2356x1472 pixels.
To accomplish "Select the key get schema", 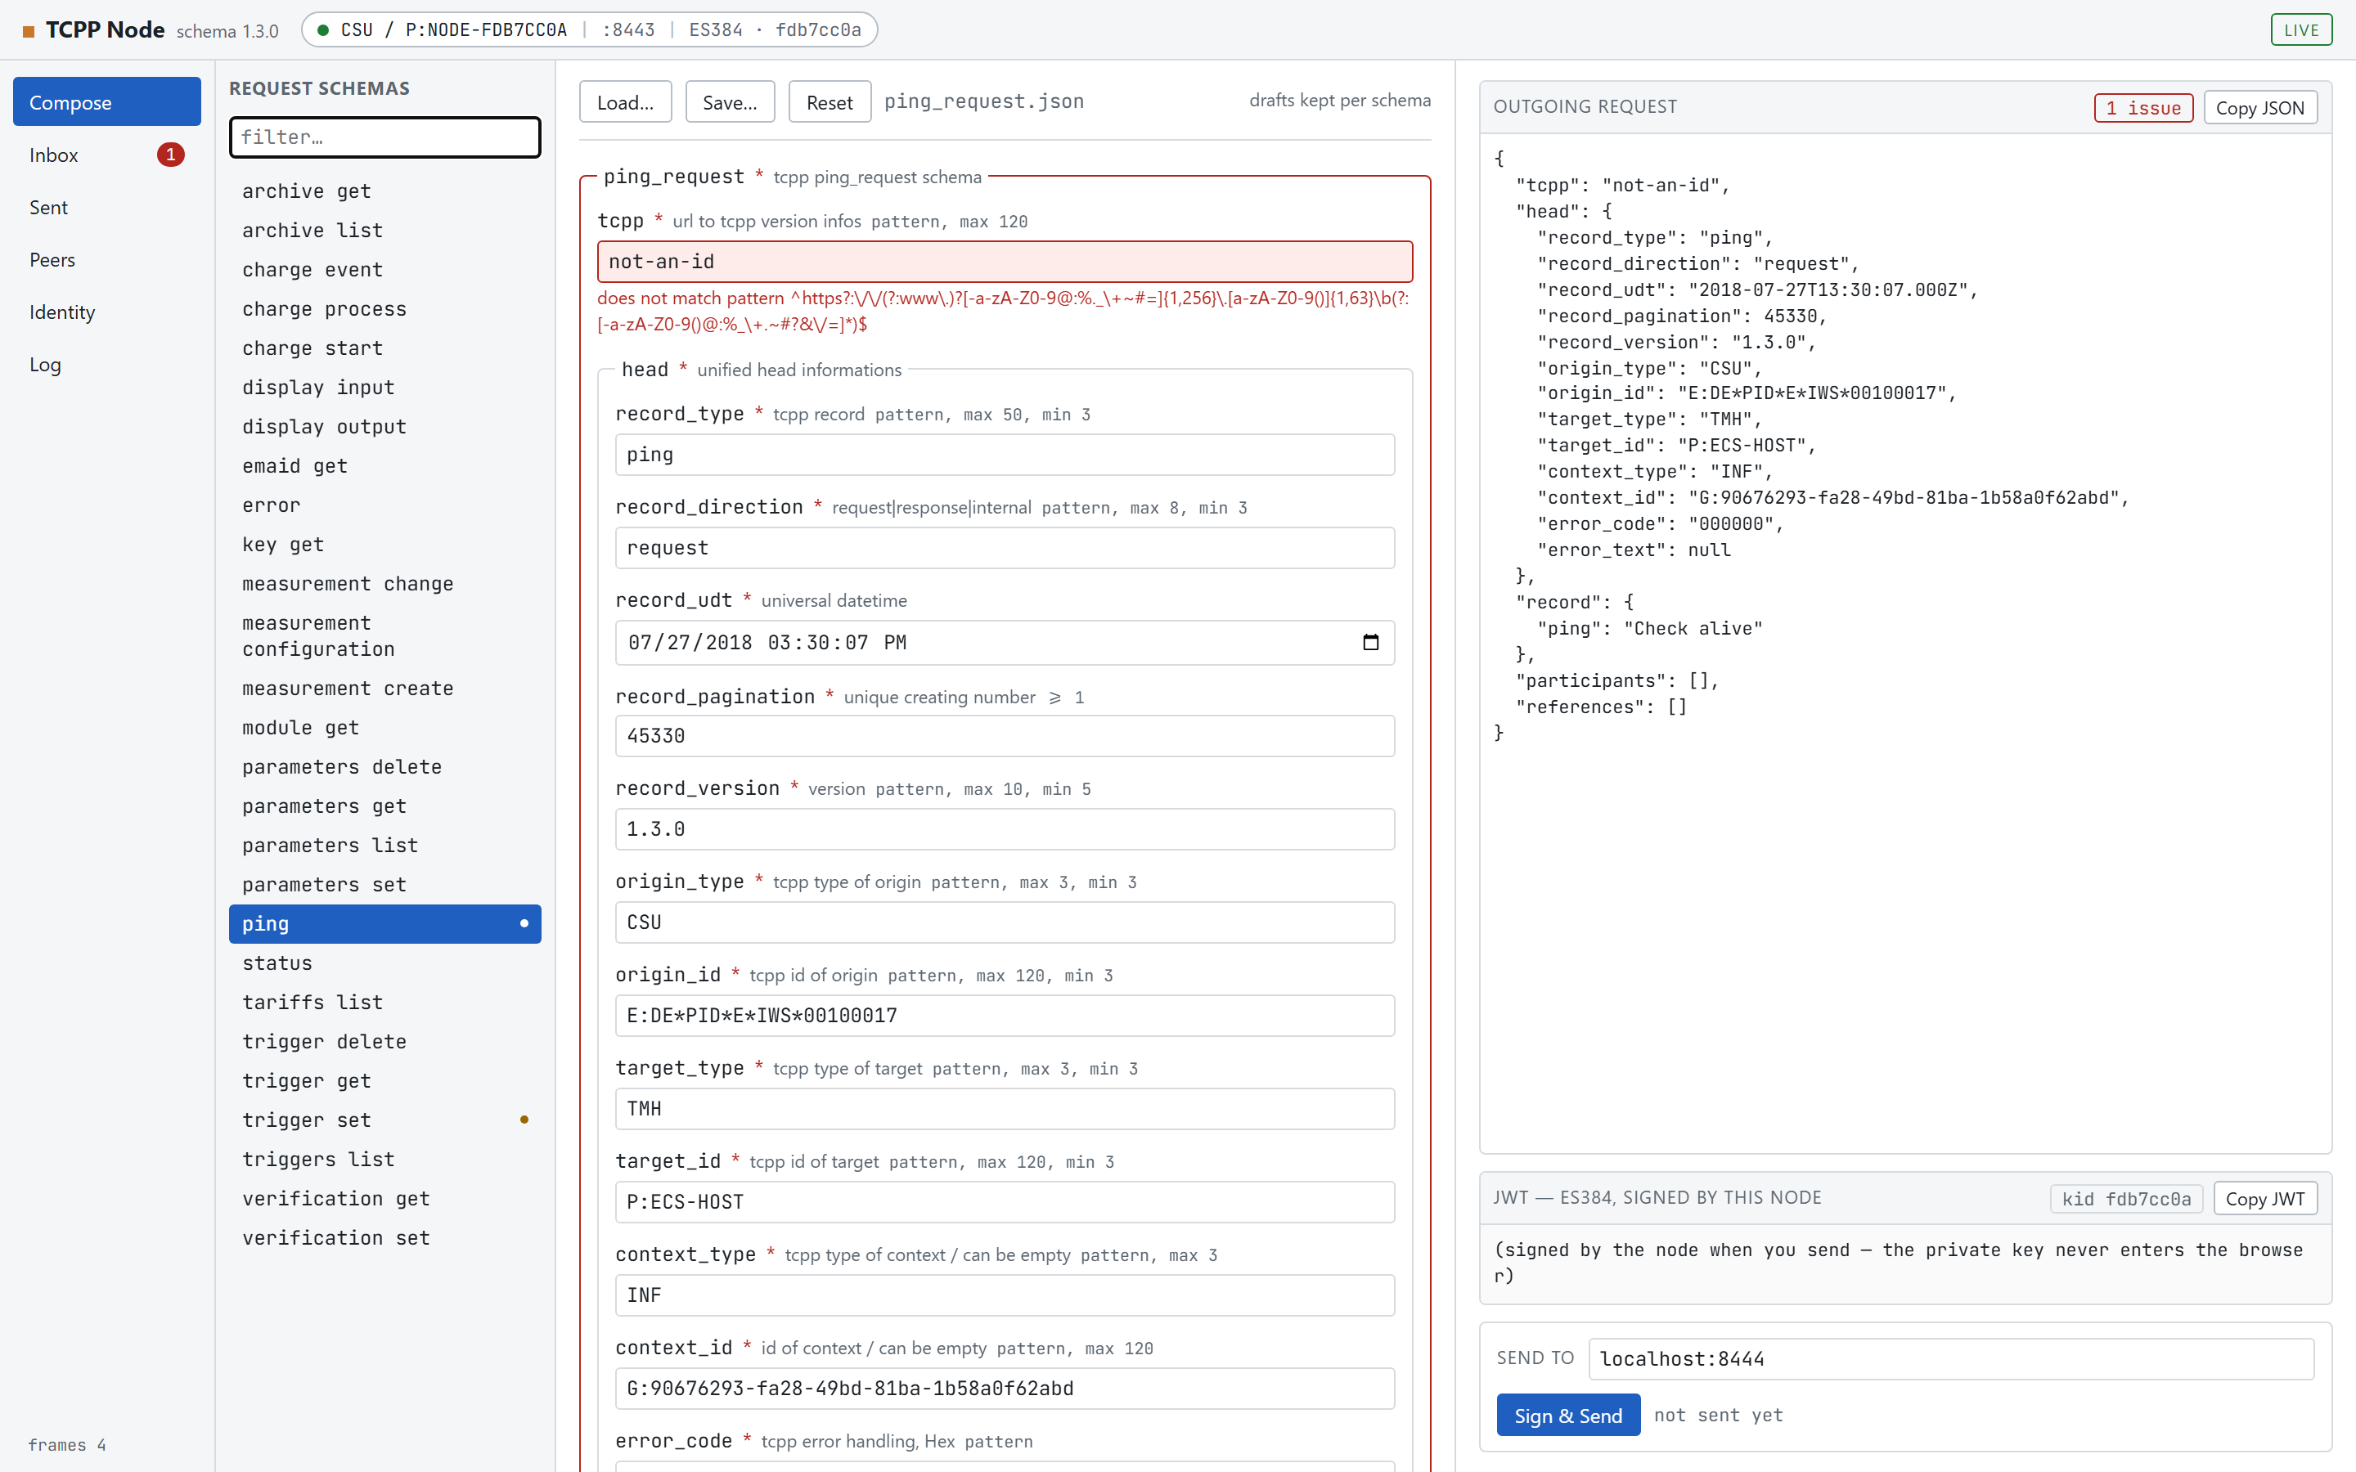I will tap(384, 545).
